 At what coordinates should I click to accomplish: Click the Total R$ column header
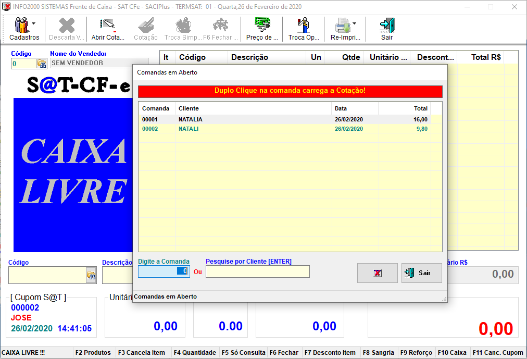(481, 57)
